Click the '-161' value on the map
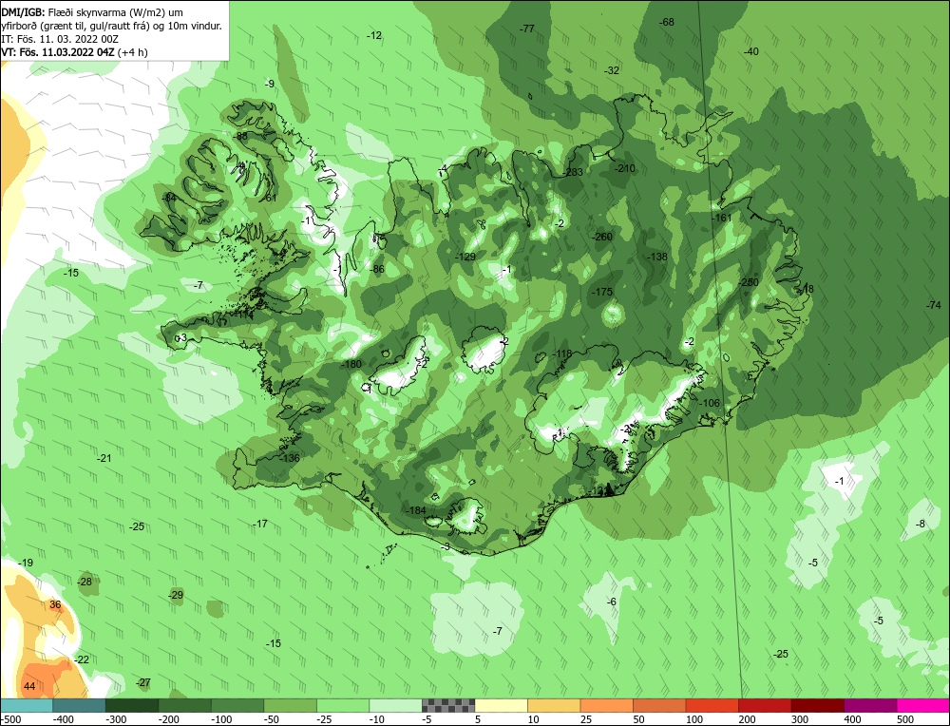The height and width of the screenshot is (726, 950). click(722, 218)
